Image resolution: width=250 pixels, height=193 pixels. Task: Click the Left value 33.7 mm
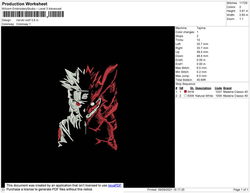202,44
